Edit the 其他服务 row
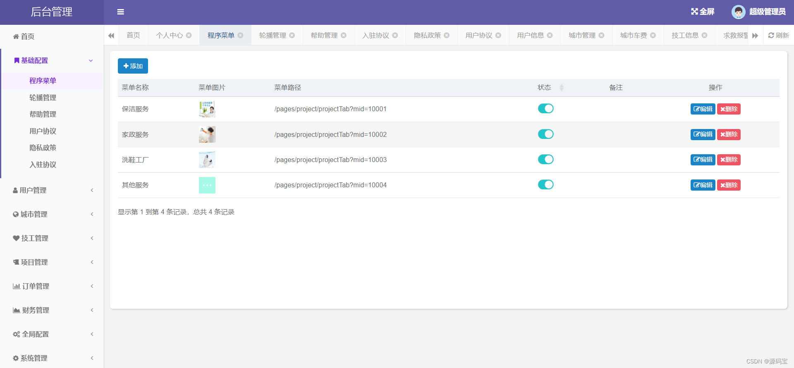This screenshot has width=794, height=368. click(x=703, y=185)
